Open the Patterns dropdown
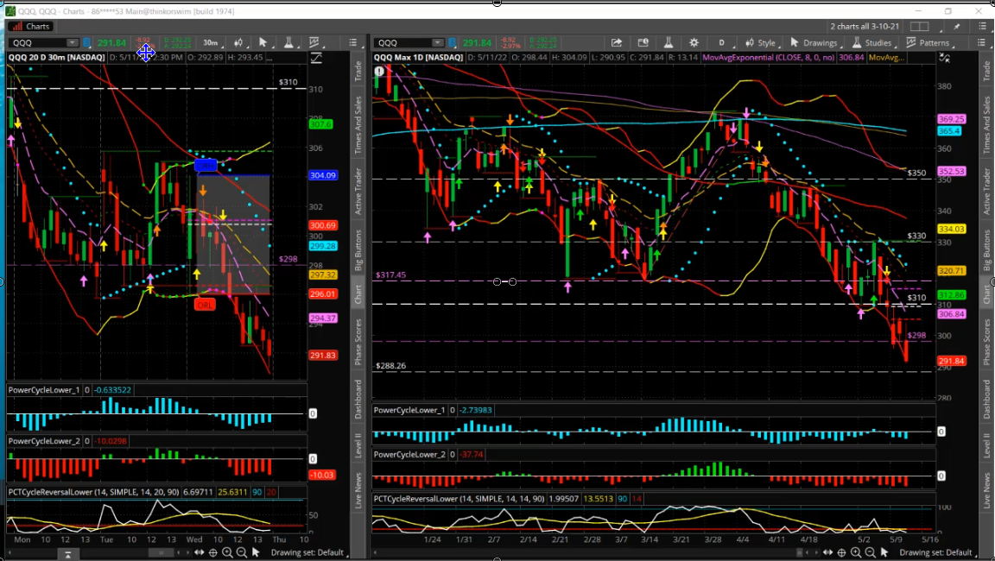The image size is (995, 561). click(928, 43)
